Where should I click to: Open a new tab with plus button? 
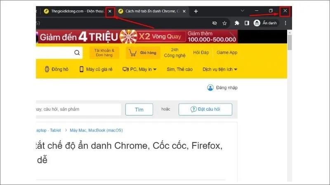click(196, 12)
